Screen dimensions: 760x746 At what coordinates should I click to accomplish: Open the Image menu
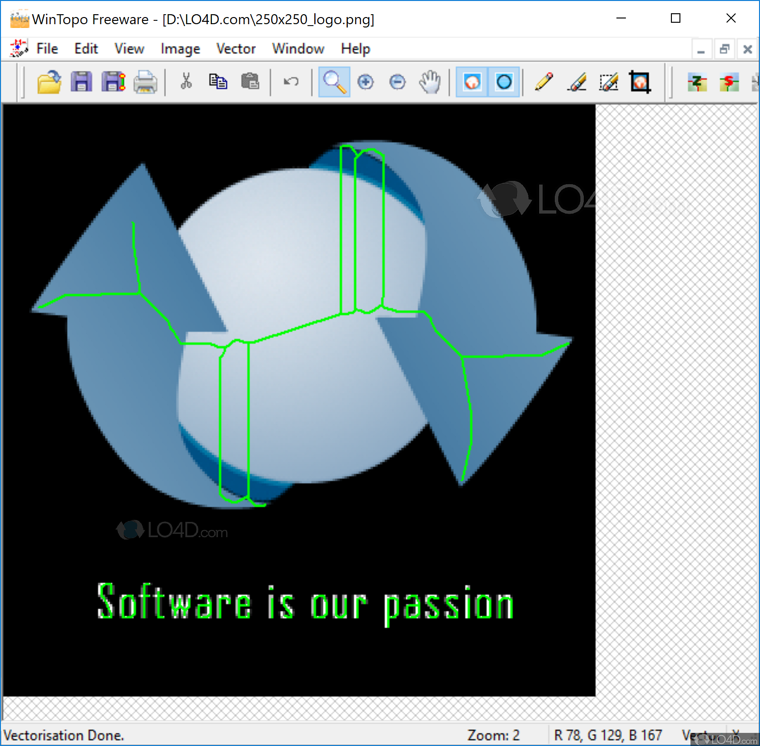[x=180, y=48]
